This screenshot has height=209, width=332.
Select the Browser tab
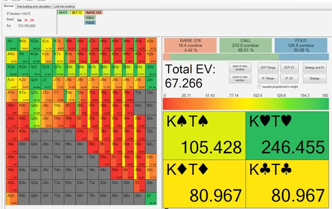[x=10, y=6]
